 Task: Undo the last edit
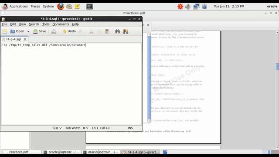69,31
